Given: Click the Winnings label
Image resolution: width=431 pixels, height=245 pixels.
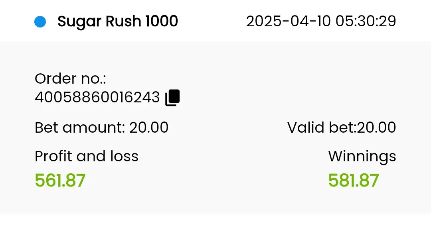Looking at the screenshot, I should (362, 157).
